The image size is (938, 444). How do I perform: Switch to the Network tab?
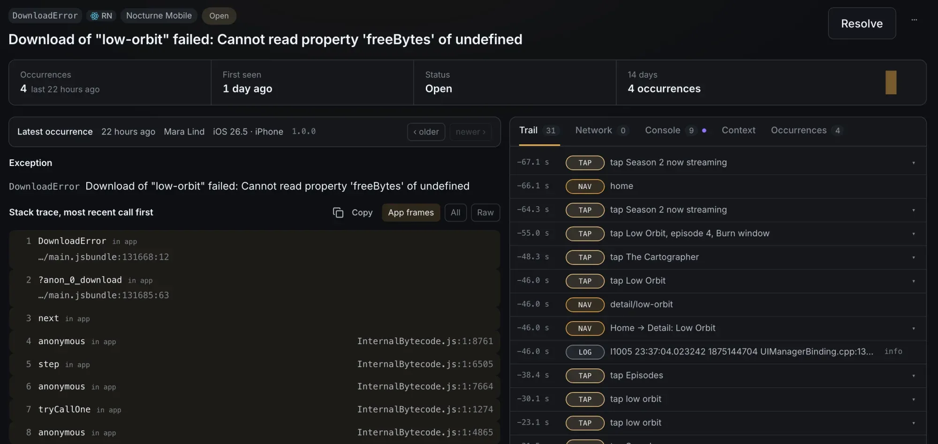[601, 131]
